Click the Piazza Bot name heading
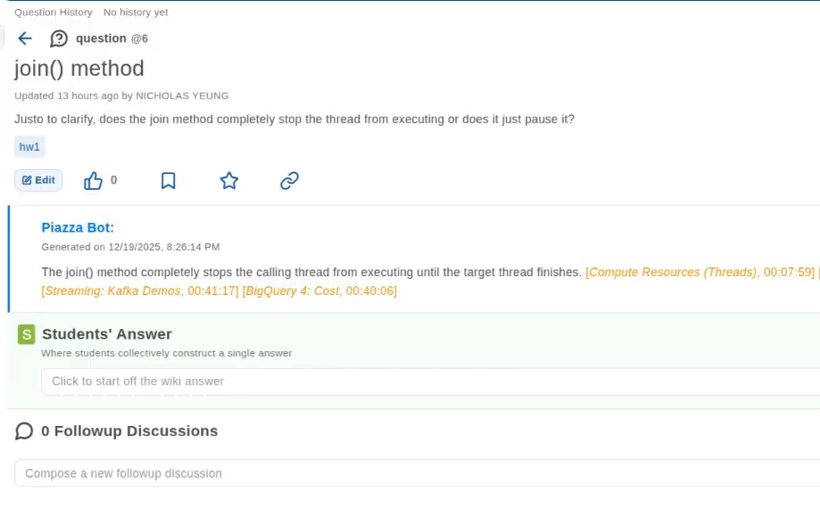 click(78, 227)
